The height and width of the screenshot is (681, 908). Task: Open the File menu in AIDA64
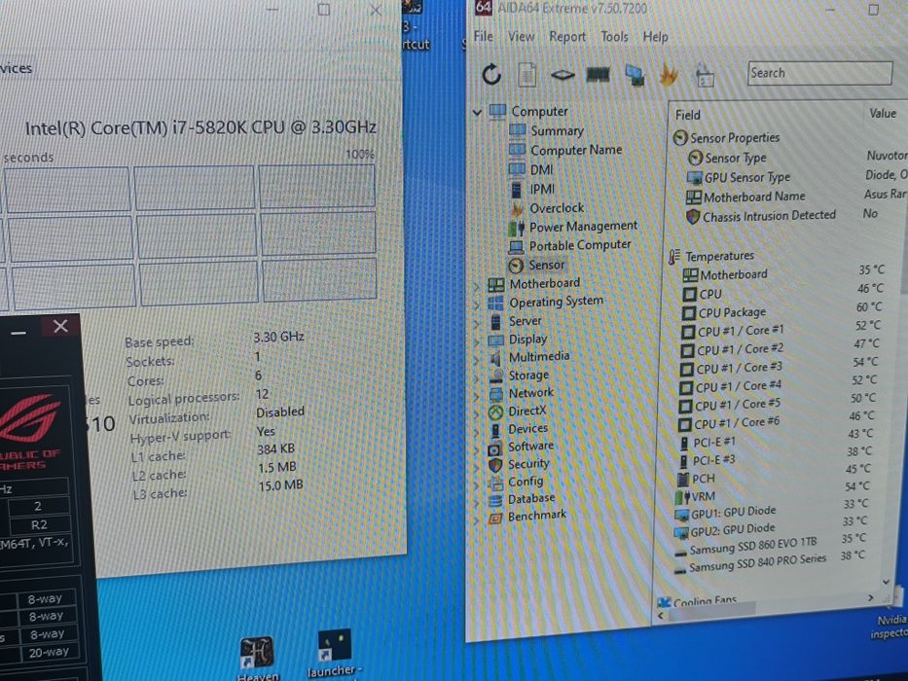pyautogui.click(x=484, y=36)
